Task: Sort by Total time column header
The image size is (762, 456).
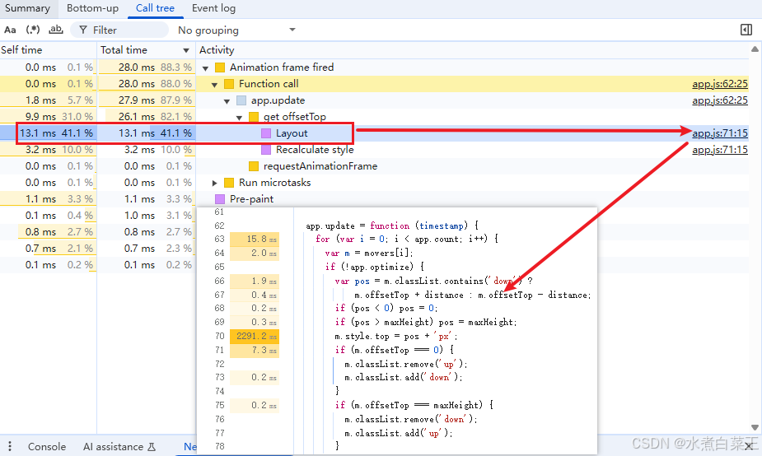Action: [x=146, y=50]
